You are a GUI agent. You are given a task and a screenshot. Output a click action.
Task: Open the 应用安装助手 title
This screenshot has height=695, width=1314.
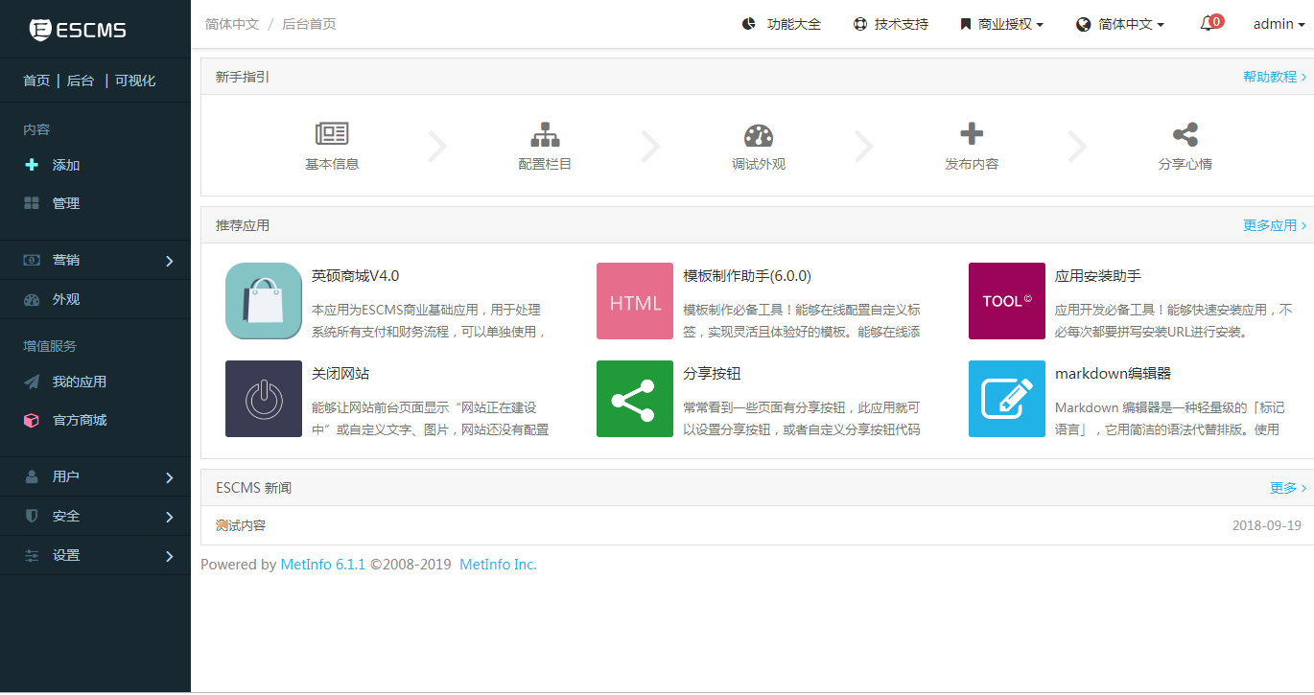(1098, 276)
